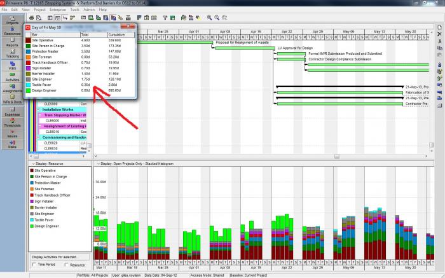Select the CLE6010 activity row
This screenshot has height=278, width=445.
[62, 132]
